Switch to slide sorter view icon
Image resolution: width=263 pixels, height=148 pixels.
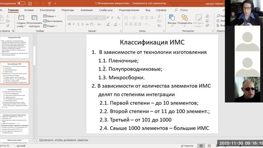pos(209,146)
